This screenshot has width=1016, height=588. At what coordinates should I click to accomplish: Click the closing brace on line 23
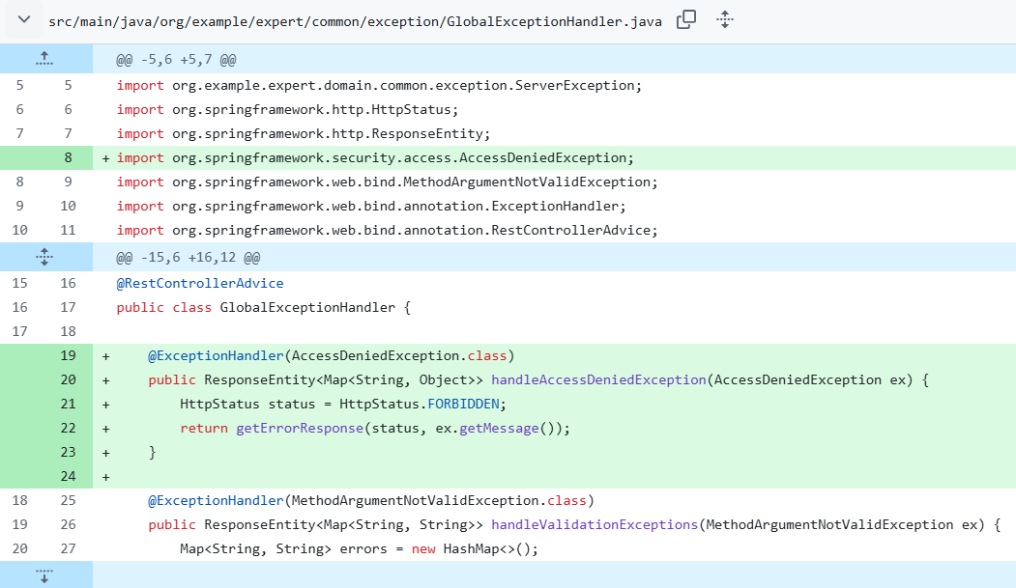point(153,452)
